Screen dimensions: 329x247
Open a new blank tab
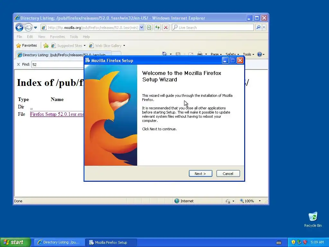(x=117, y=54)
